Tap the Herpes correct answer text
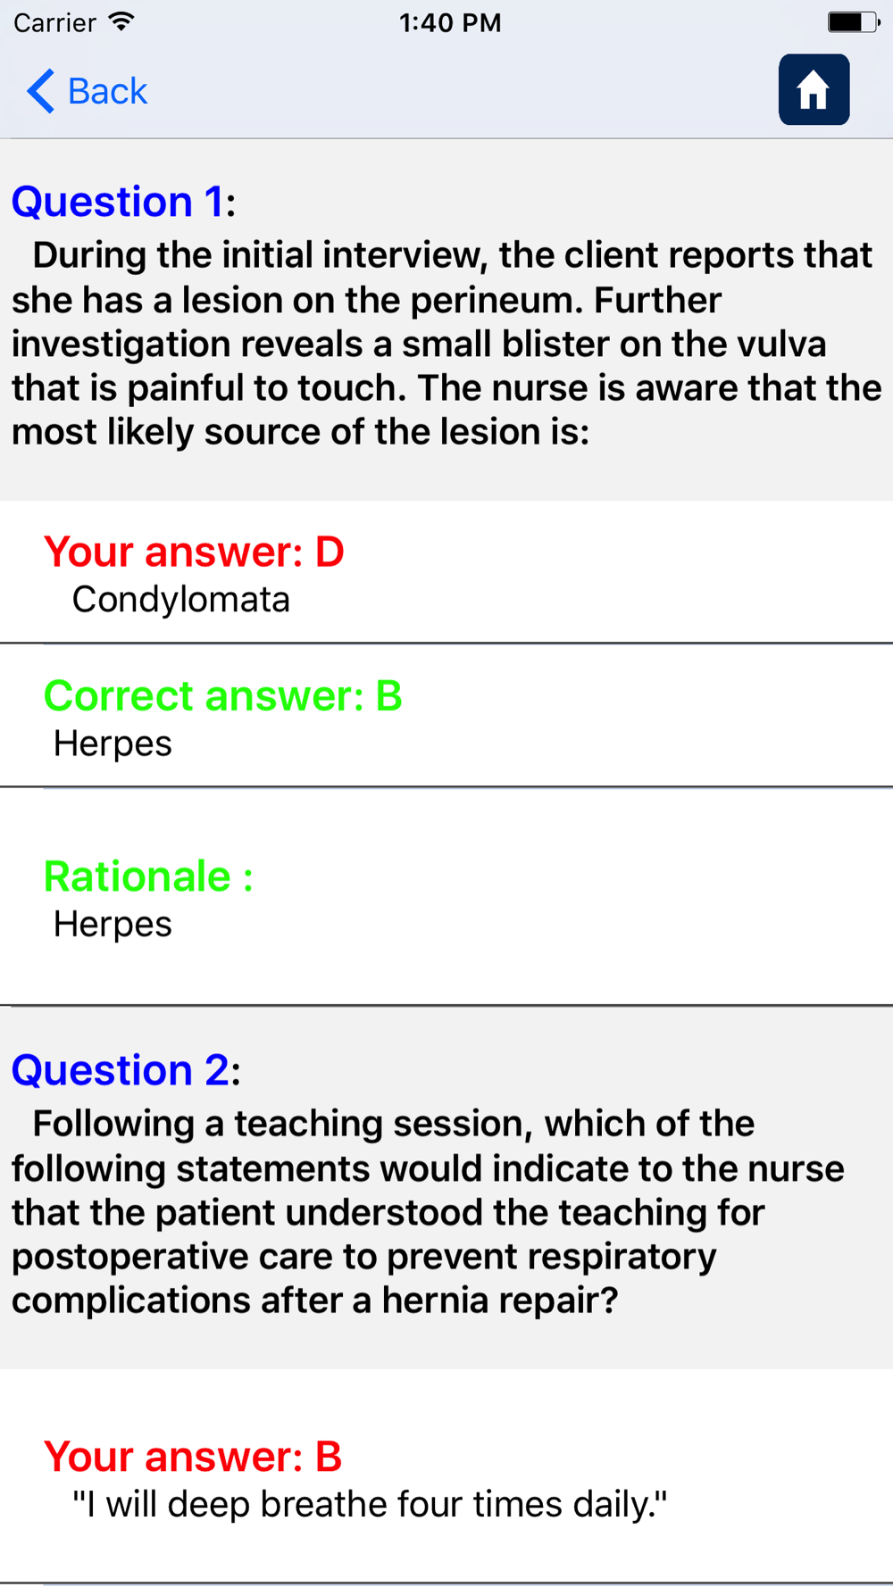 [x=113, y=744]
